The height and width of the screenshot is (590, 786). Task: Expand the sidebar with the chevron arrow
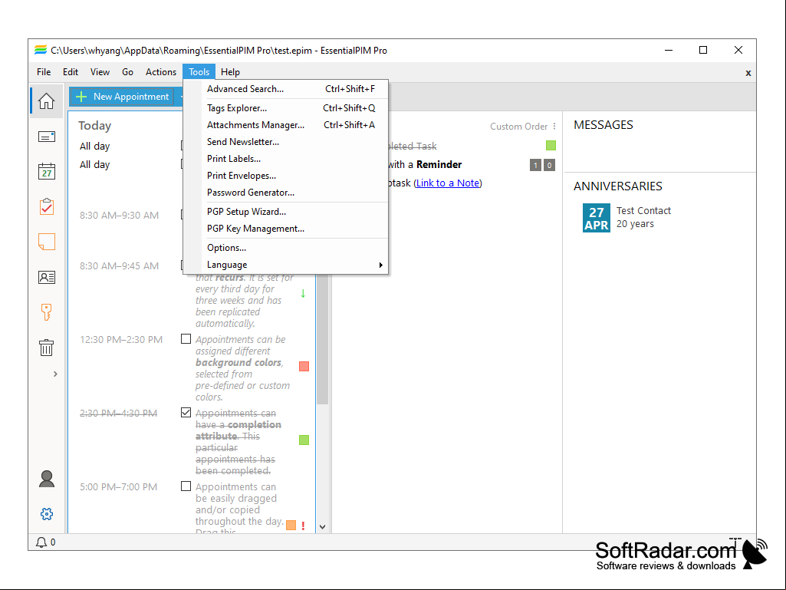pyautogui.click(x=55, y=374)
